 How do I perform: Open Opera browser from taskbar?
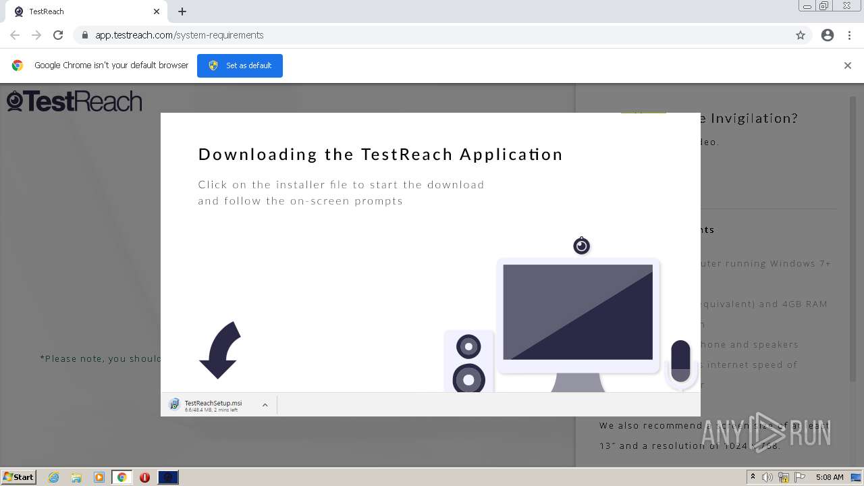tap(144, 477)
